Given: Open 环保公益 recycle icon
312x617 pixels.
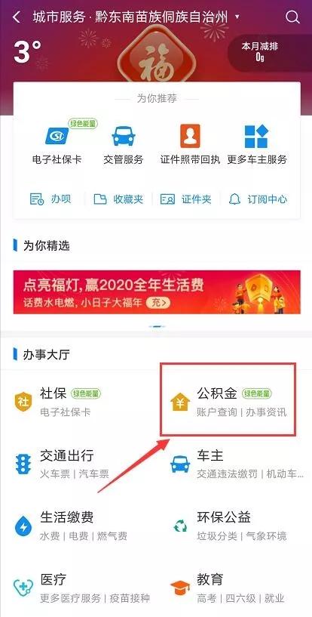Looking at the screenshot, I should pyautogui.click(x=180, y=526).
